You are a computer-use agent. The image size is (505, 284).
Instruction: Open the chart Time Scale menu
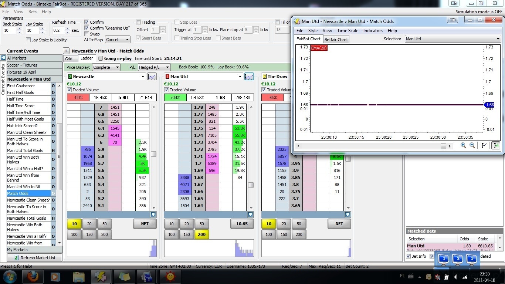[348, 31]
